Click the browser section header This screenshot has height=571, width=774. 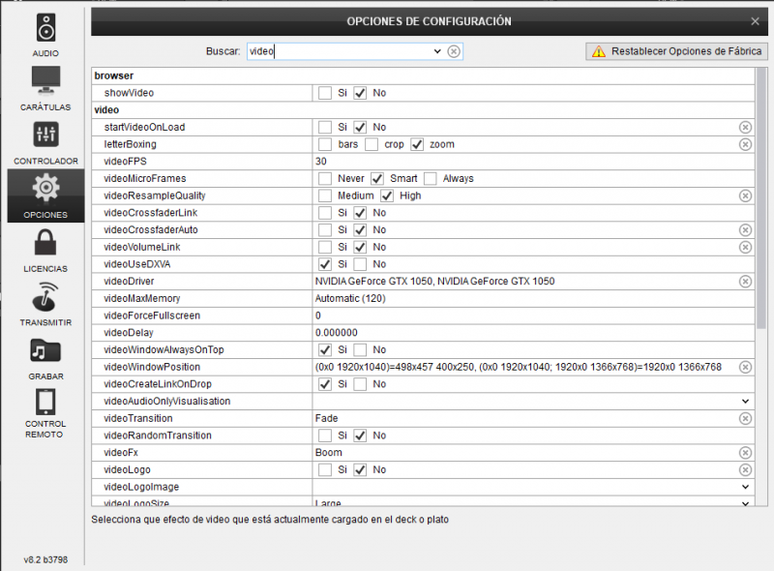114,75
